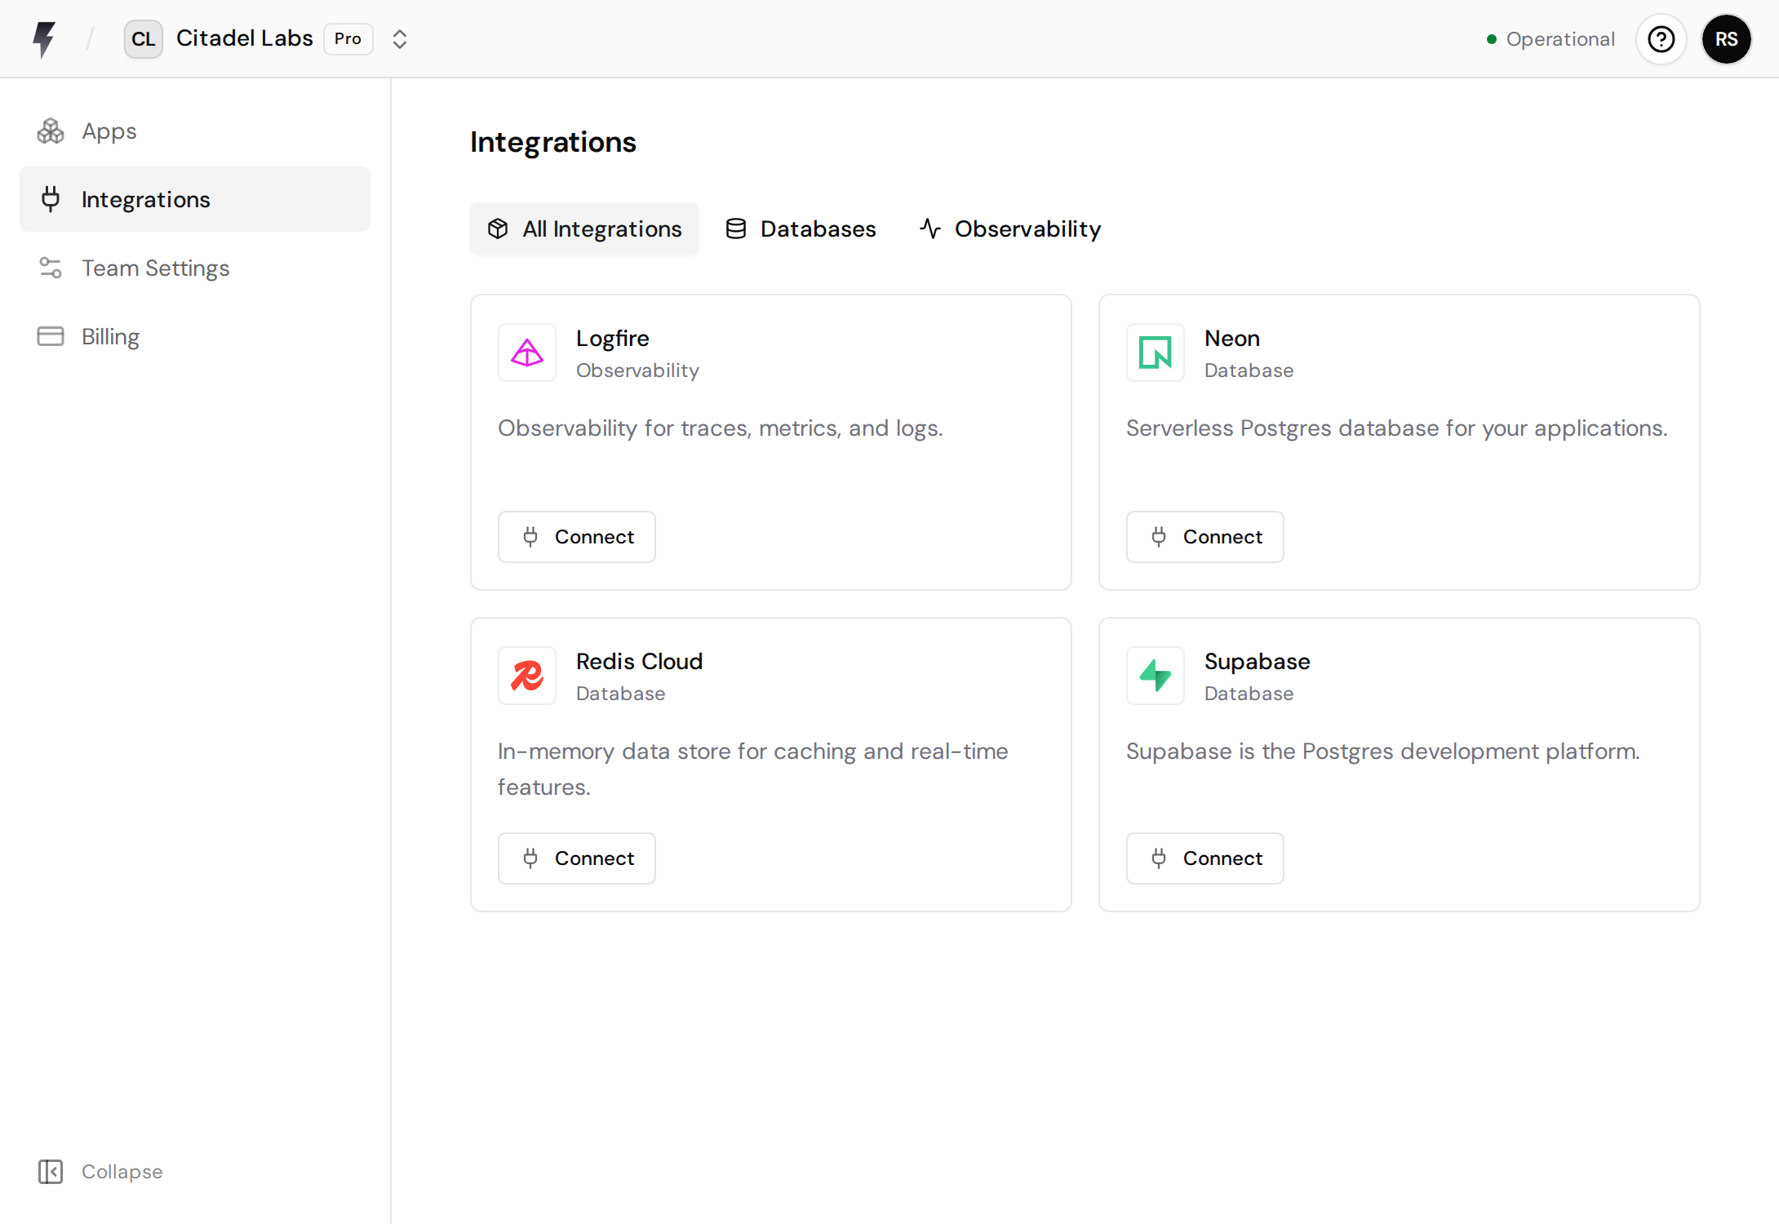Click the Logfire card title
1779x1224 pixels.
(613, 338)
